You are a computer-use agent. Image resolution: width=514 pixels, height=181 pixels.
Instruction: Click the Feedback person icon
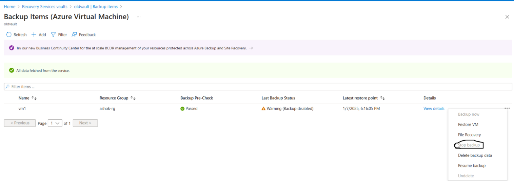[74, 35]
